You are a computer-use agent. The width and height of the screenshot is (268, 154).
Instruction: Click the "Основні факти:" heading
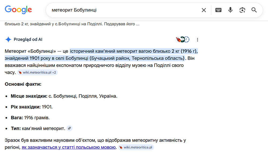(23, 84)
